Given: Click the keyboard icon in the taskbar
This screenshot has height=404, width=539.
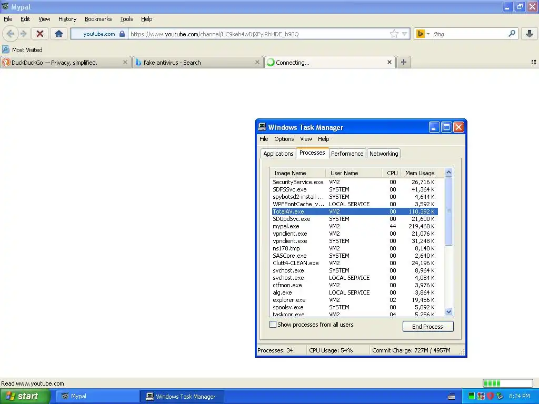Looking at the screenshot, I should (452, 397).
